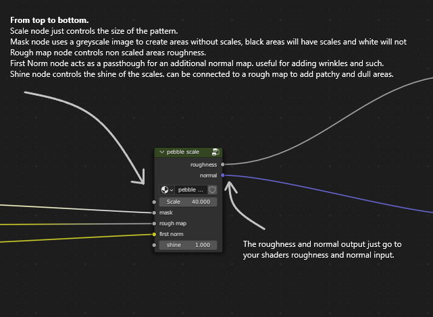The image size is (433, 317).
Task: Click the Scale 40.000 value field
Action: click(x=188, y=202)
